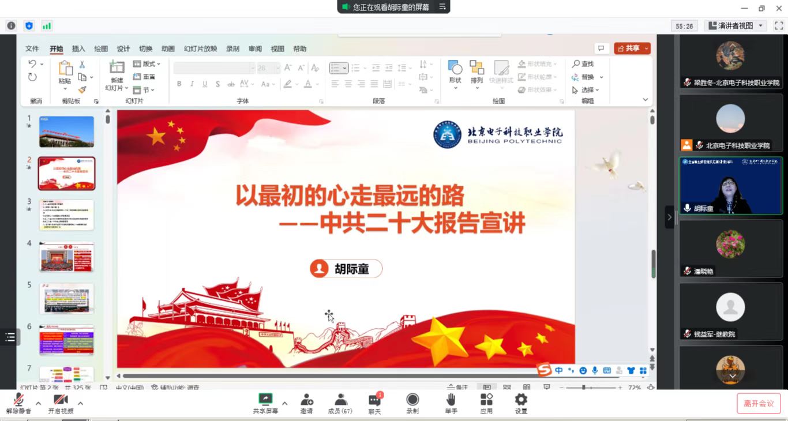The height and width of the screenshot is (421, 788).
Task: Click the 共享 button in PowerPoint
Action: 632,48
